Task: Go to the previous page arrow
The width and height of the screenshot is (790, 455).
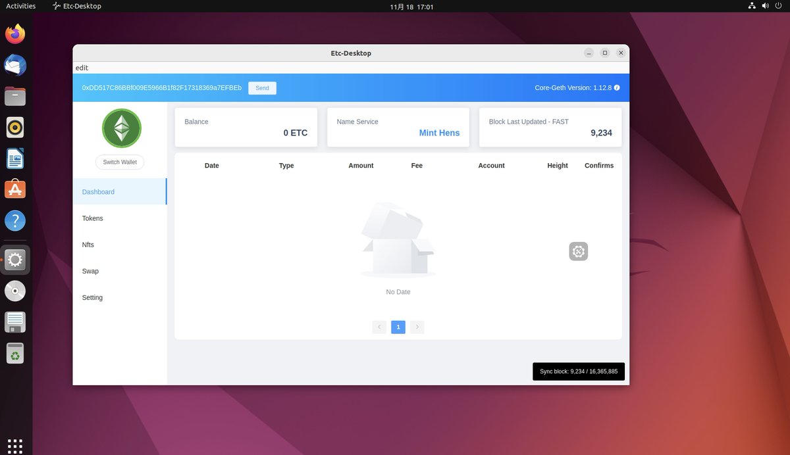Action: coord(379,327)
